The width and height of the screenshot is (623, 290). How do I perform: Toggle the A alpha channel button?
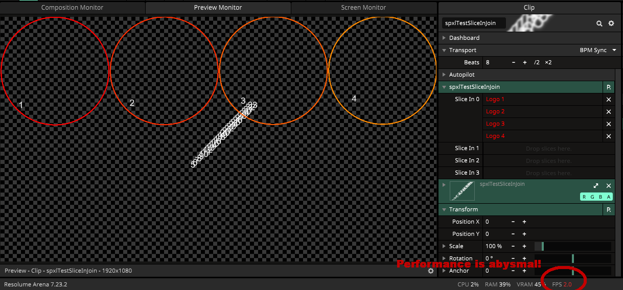(x=608, y=197)
